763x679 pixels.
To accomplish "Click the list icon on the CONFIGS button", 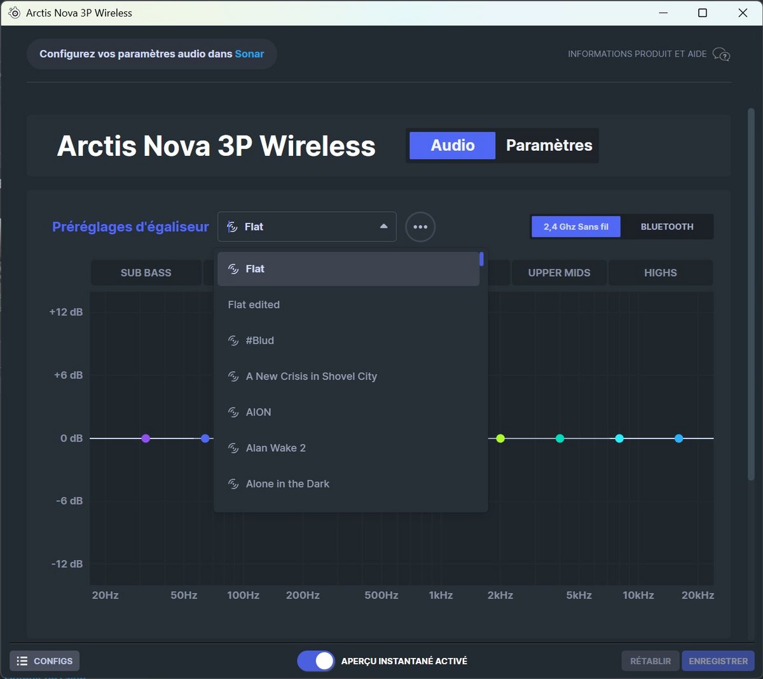I will [x=22, y=661].
